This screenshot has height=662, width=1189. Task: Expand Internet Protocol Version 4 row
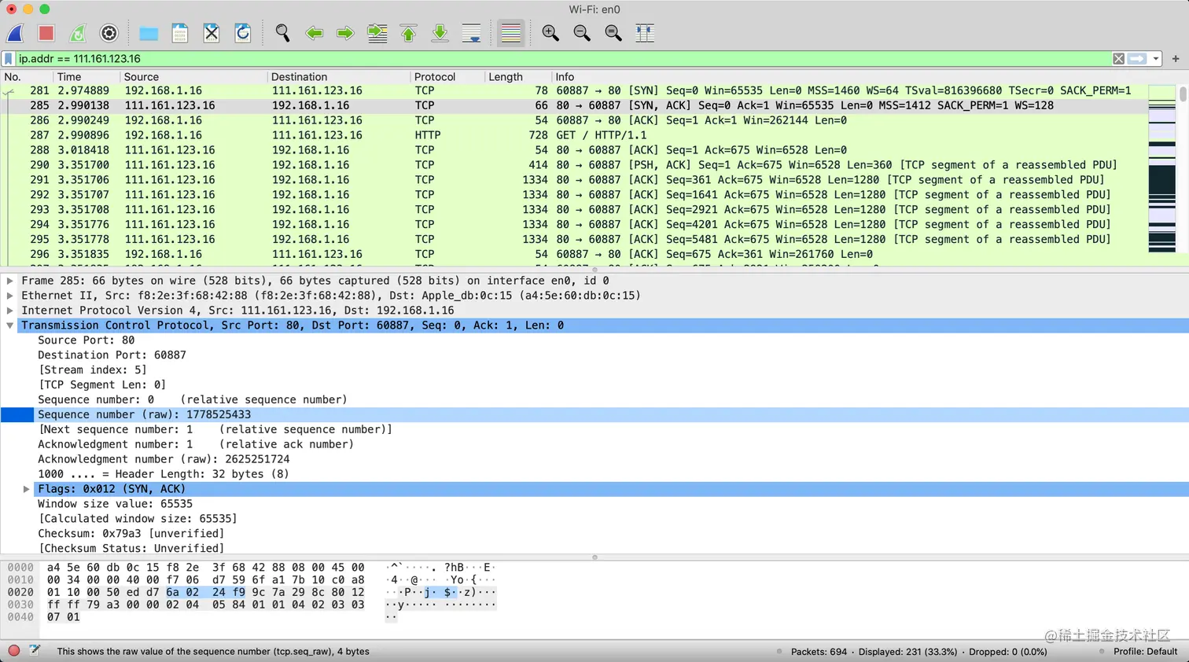point(10,311)
